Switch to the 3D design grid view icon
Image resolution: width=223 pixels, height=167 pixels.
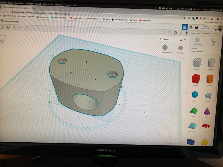coord(184,27)
